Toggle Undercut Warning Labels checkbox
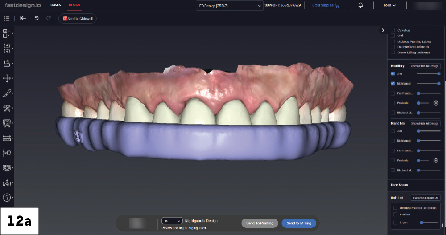This screenshot has height=235, width=446. pyautogui.click(x=392, y=41)
